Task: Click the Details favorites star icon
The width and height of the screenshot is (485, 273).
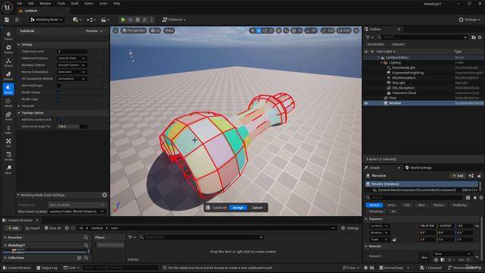Action: click(x=475, y=197)
